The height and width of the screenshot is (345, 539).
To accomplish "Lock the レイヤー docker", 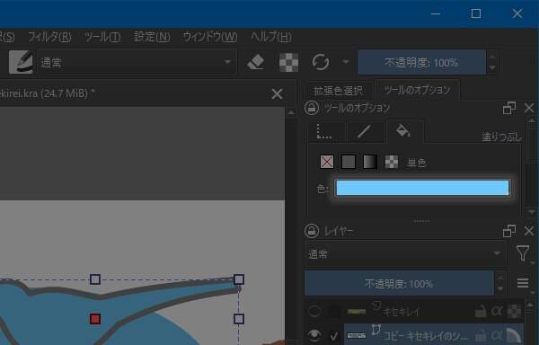I will 312,231.
